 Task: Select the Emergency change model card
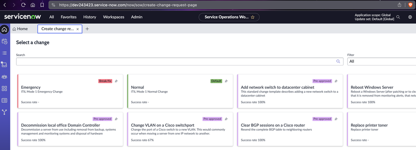pos(70,91)
